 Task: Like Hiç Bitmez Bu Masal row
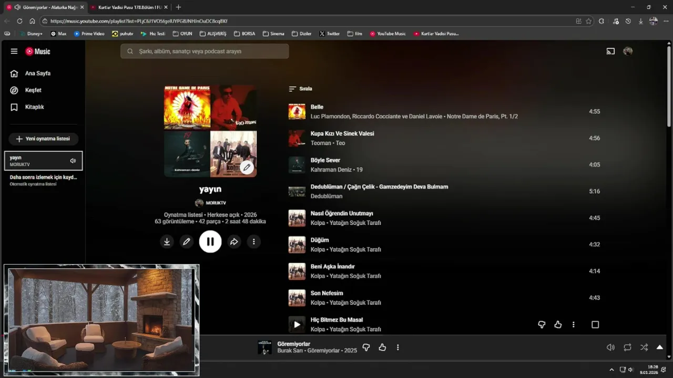coord(558,324)
